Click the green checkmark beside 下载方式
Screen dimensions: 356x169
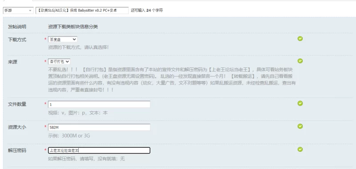pos(300,39)
